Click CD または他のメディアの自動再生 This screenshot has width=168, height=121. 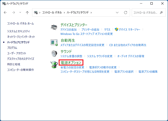128,45
